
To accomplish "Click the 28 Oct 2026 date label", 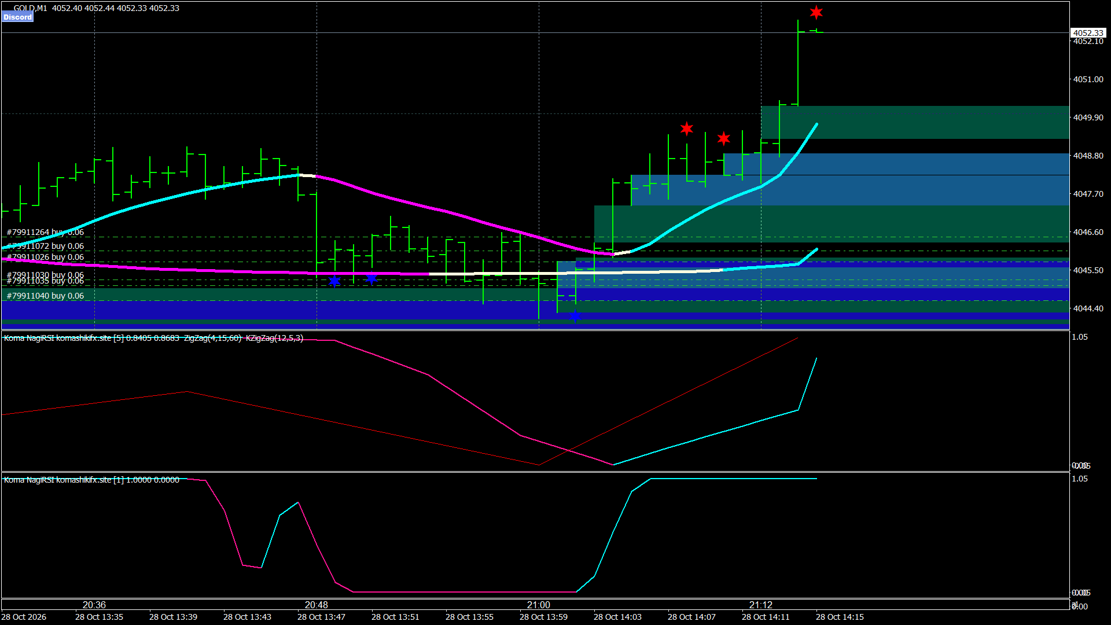I will click(x=24, y=617).
